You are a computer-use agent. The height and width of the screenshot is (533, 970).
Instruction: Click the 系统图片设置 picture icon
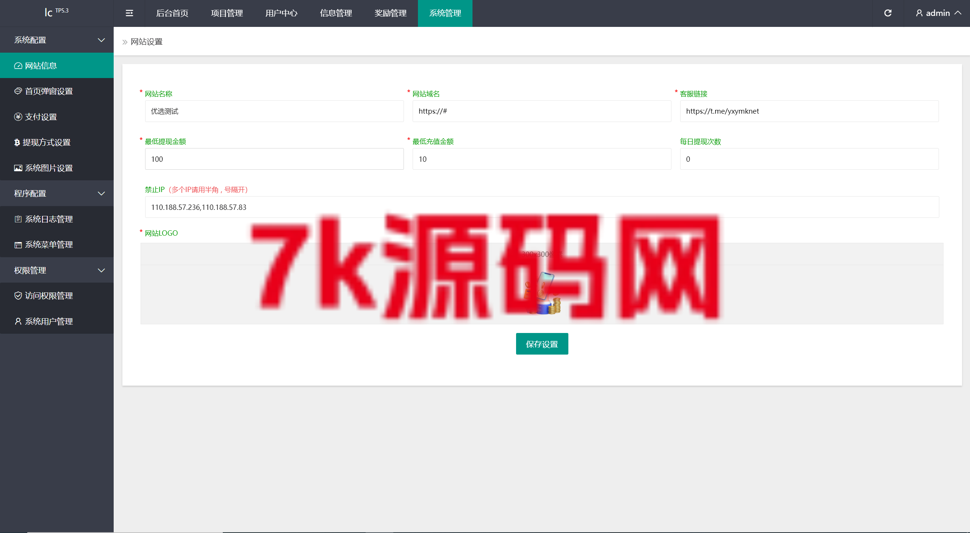(18, 168)
